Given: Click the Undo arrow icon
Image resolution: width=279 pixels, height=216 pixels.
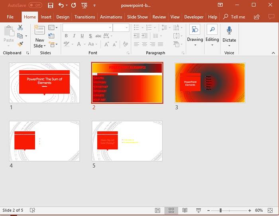Looking at the screenshot, I should pos(61,6).
